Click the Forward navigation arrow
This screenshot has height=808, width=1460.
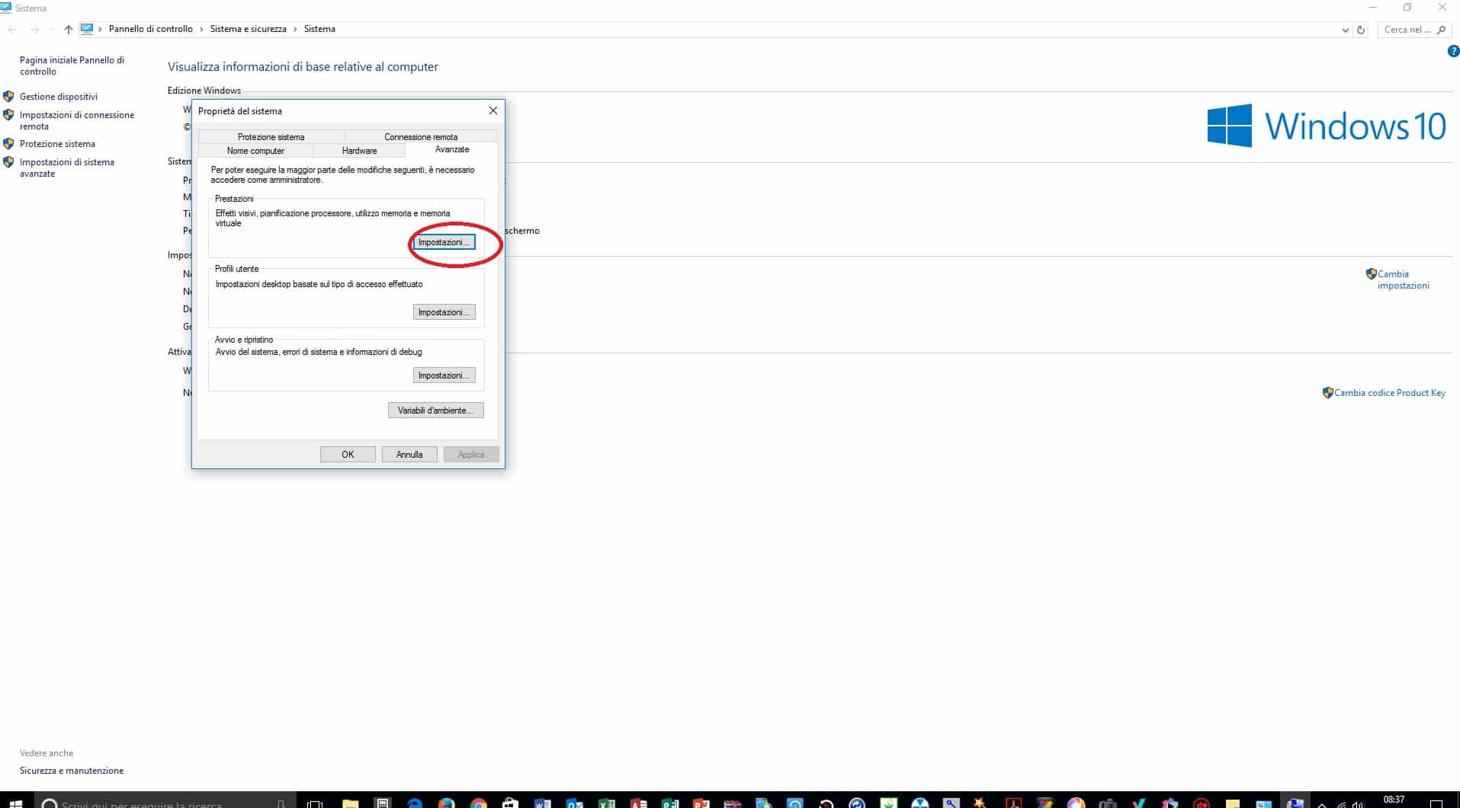coord(34,30)
